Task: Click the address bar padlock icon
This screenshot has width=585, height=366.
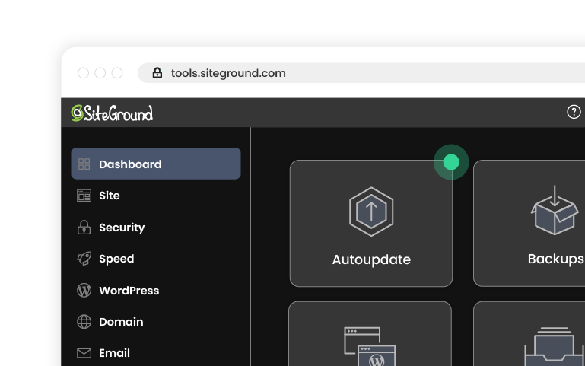Action: pos(157,73)
